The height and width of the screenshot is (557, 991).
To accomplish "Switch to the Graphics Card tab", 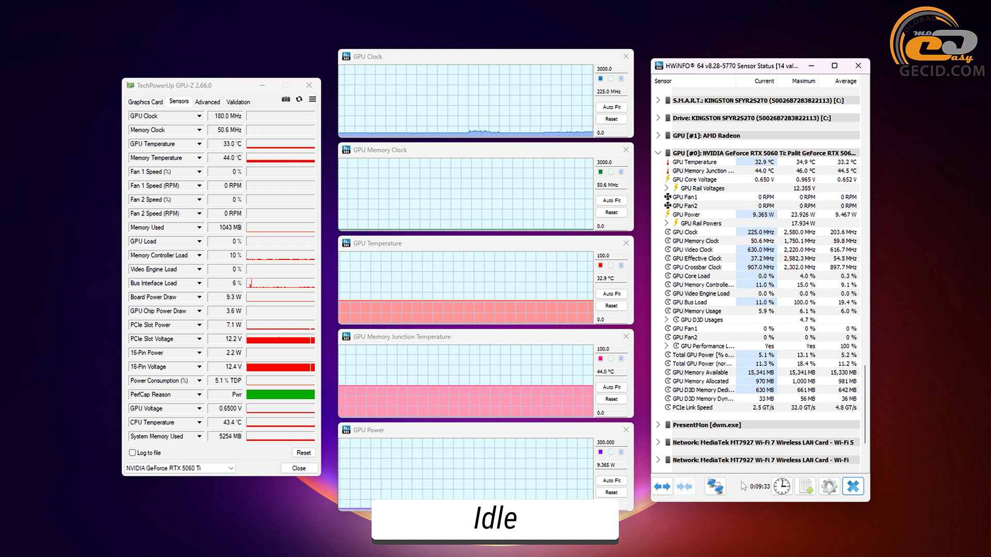I will pos(146,102).
